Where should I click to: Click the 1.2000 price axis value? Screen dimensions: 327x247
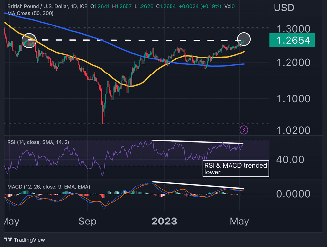293,62
